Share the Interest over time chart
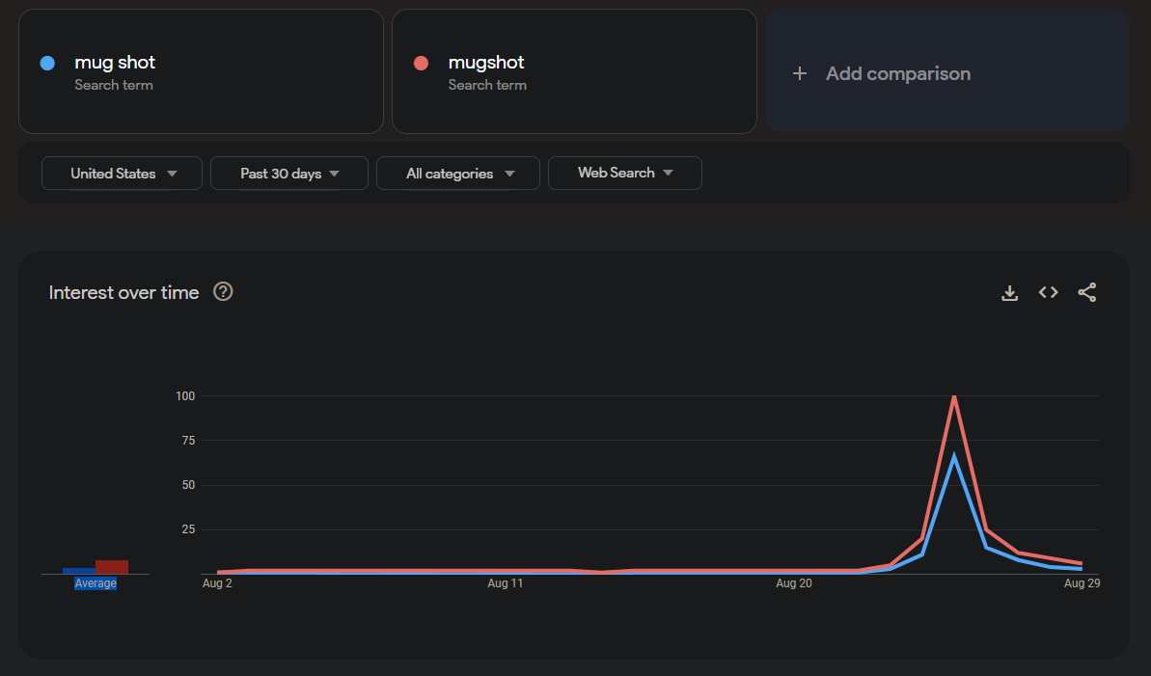The image size is (1151, 676). [1087, 292]
